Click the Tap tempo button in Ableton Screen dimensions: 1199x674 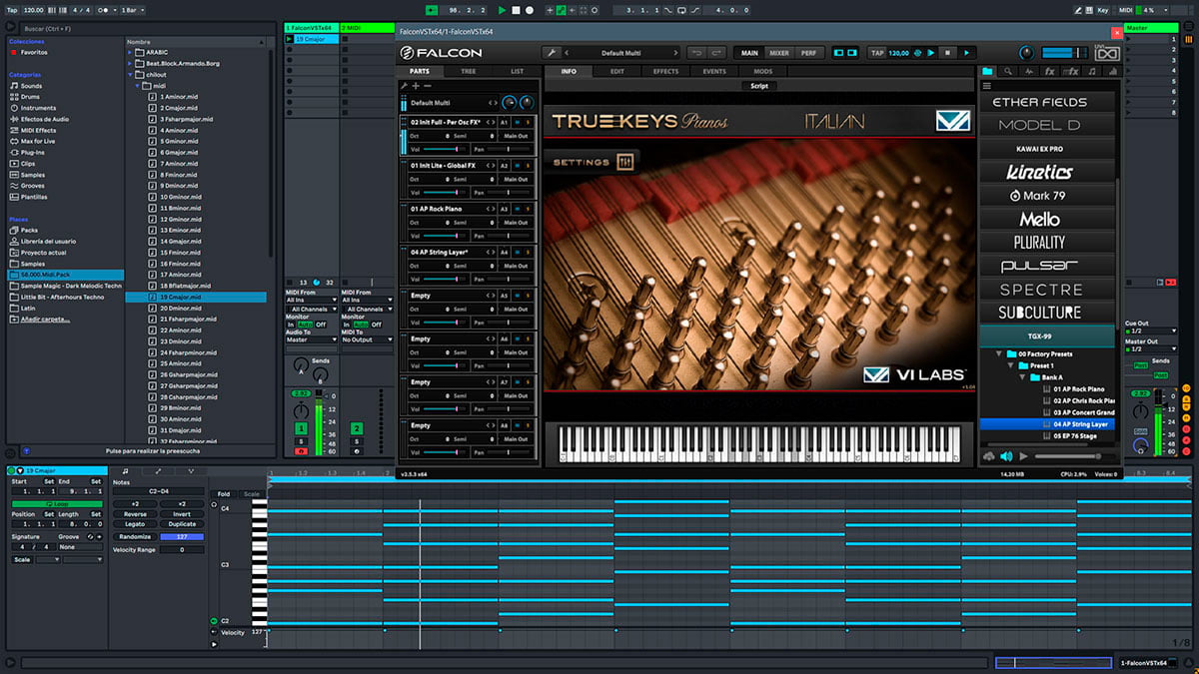pyautogui.click(x=12, y=10)
